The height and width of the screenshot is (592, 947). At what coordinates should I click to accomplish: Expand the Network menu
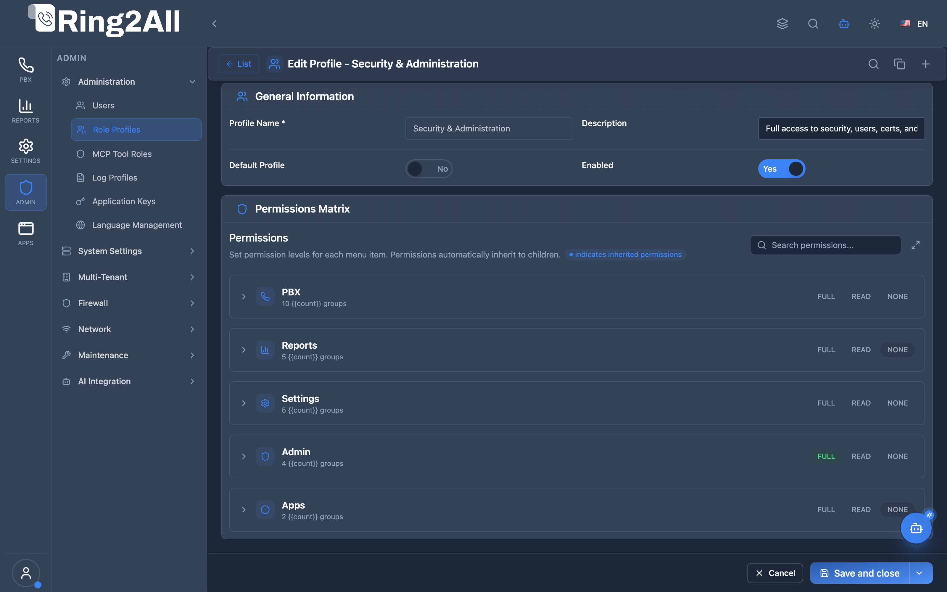(129, 329)
